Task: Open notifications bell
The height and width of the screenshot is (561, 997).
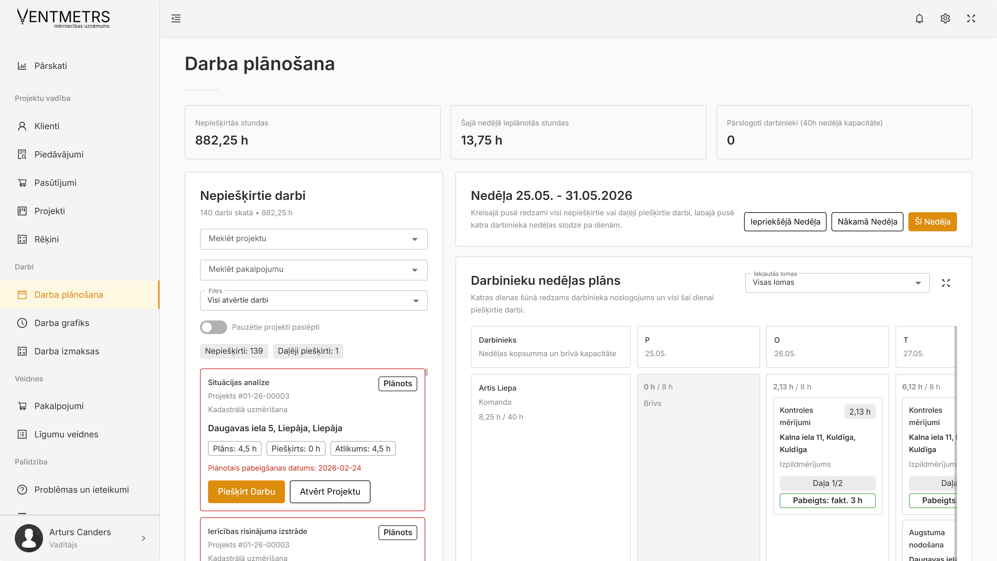Action: coord(919,18)
